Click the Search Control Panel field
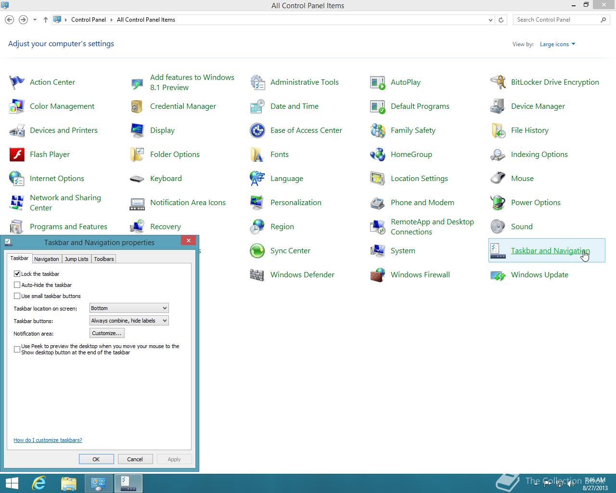Viewport: 616px width, 493px height. click(557, 20)
